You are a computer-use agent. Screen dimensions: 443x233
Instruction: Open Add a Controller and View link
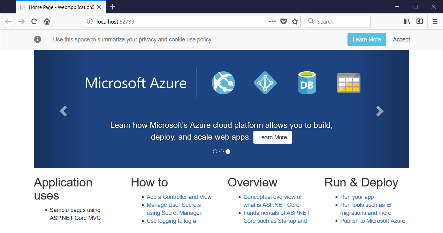click(179, 197)
